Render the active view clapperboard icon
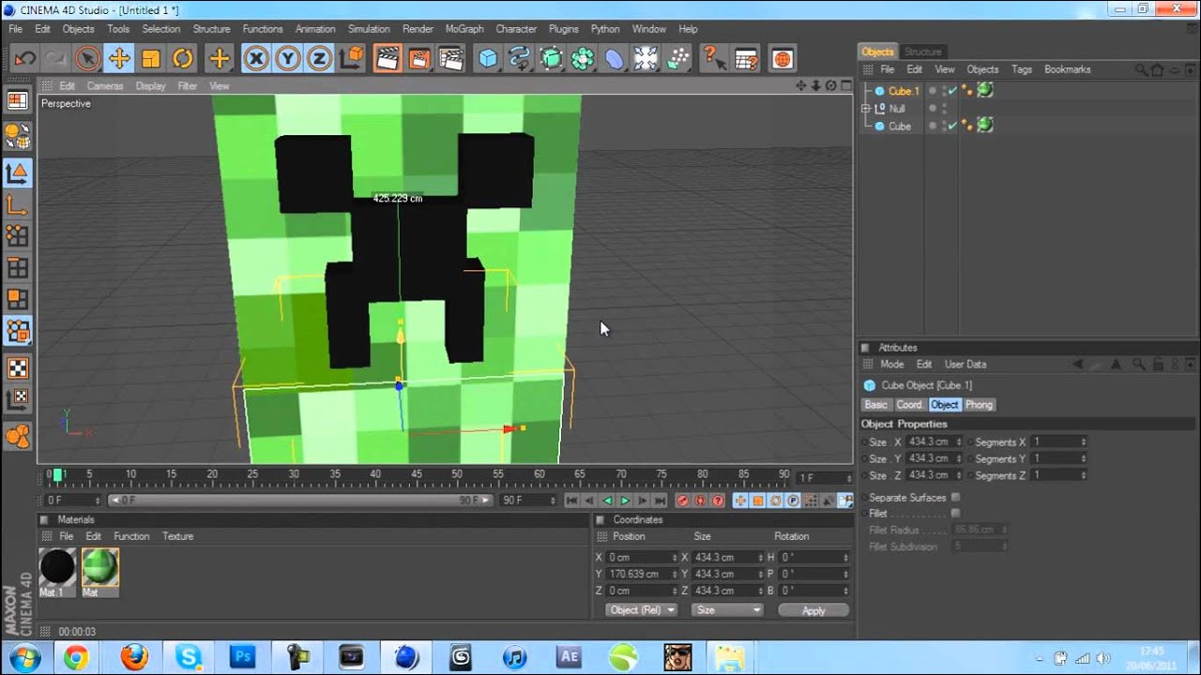 tap(388, 59)
